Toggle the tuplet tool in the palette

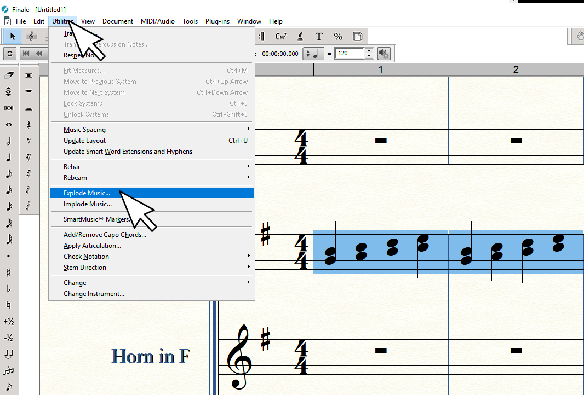(x=9, y=371)
